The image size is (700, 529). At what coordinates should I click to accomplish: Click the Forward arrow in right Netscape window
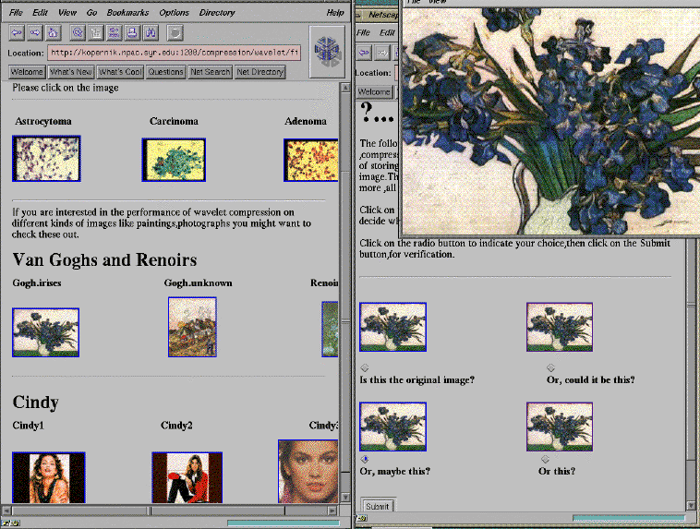[x=382, y=53]
